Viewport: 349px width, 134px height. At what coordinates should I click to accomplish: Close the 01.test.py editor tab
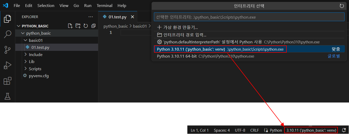[x=132, y=17]
